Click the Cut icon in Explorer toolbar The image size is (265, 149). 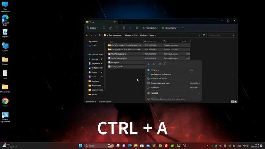104,28
